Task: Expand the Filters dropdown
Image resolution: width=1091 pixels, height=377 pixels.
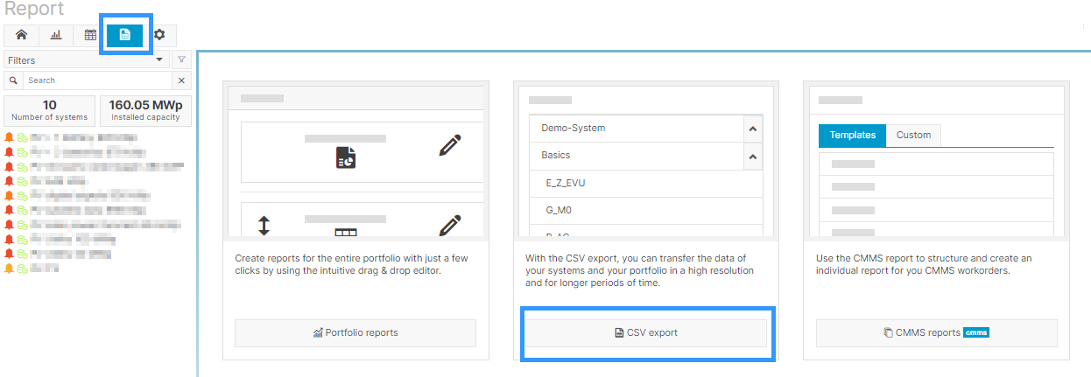Action: click(x=86, y=60)
